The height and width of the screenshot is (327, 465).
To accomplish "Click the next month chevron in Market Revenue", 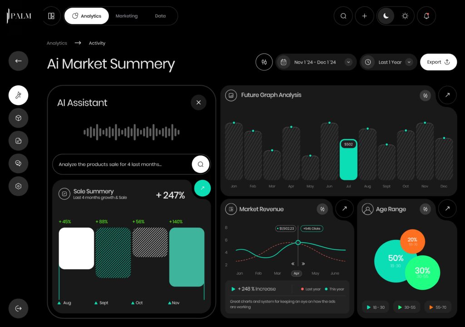I will (x=303, y=264).
